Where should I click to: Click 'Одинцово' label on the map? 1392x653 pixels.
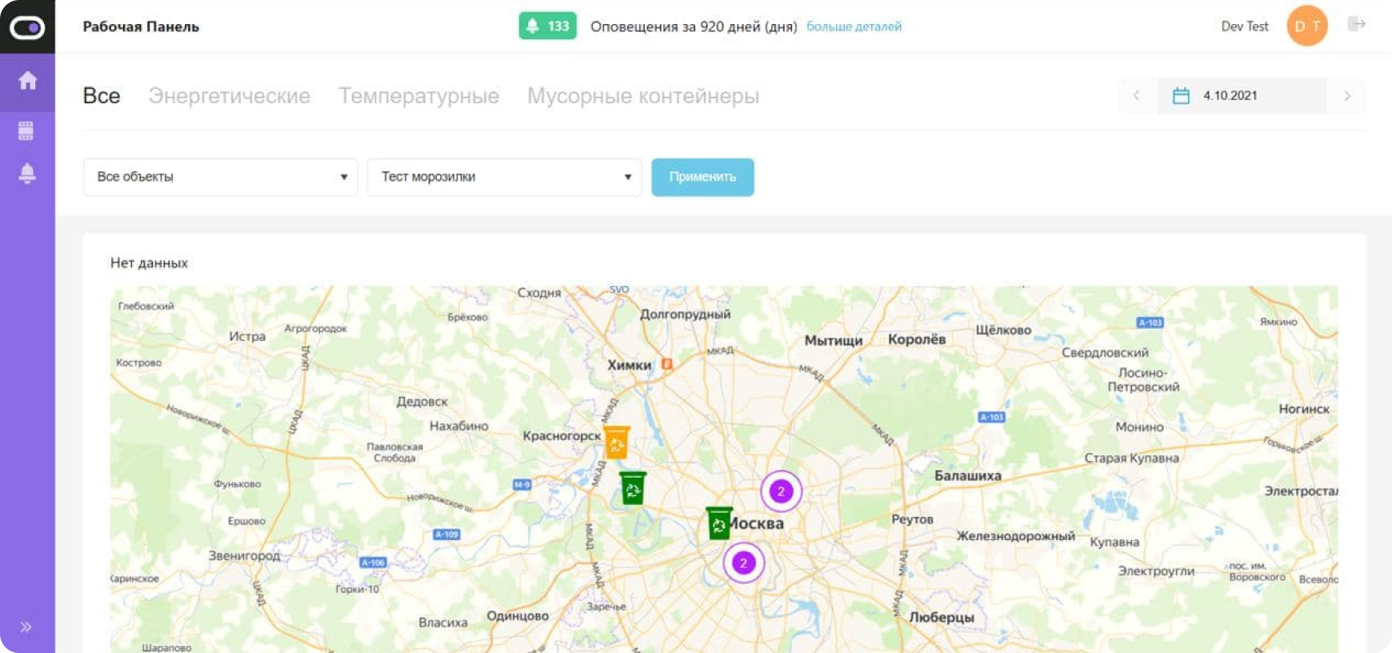click(518, 615)
